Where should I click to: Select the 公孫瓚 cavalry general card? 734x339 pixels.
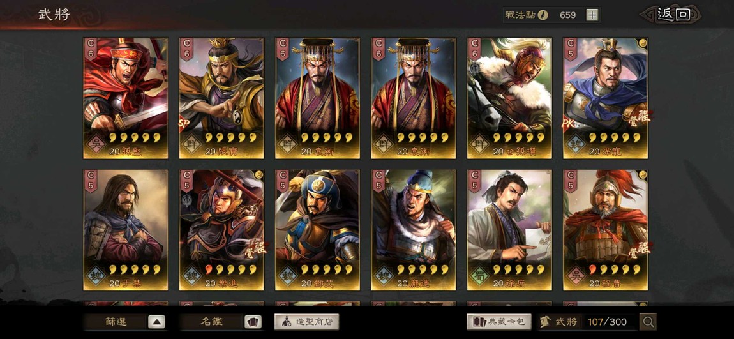click(509, 98)
